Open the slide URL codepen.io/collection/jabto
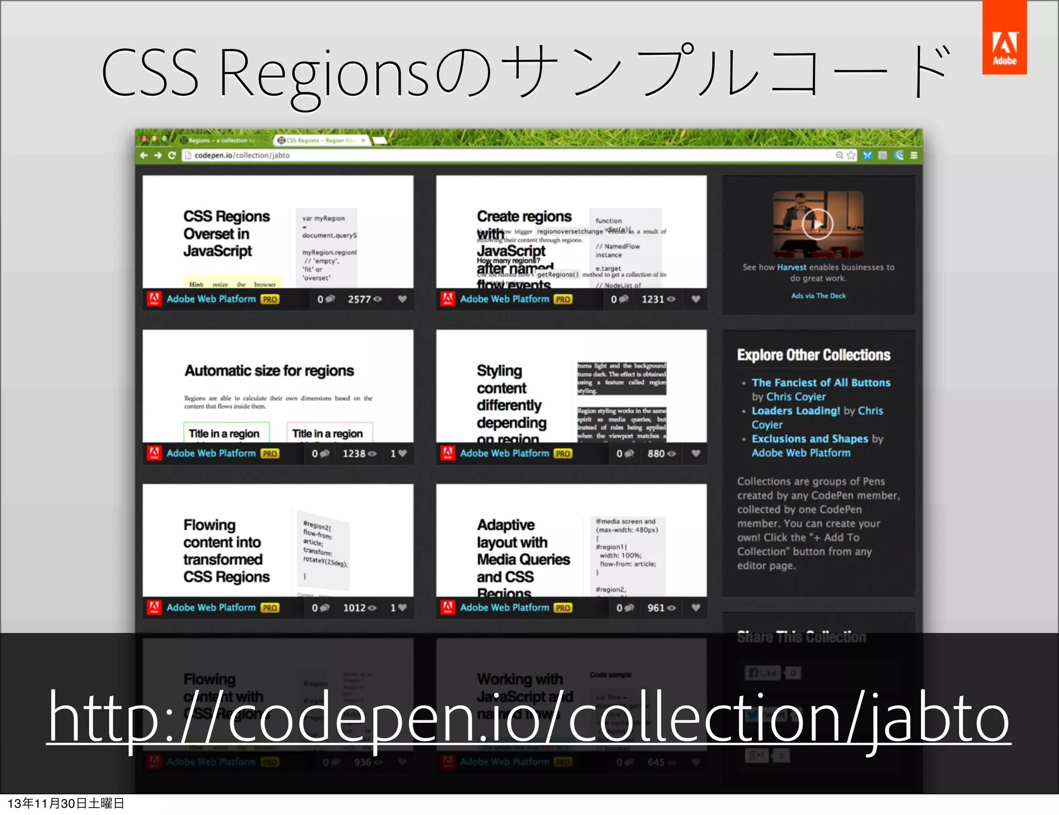The width and height of the screenshot is (1059, 815). [528, 719]
